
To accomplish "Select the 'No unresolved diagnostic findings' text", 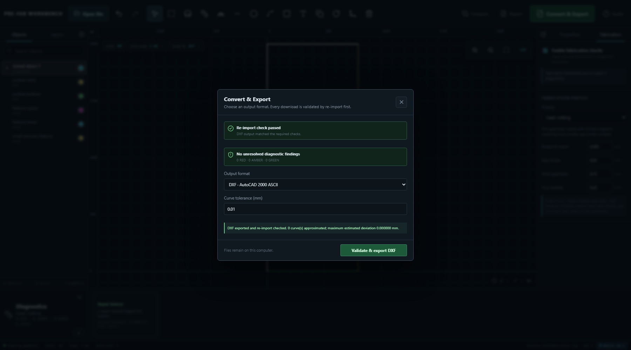I will 268,154.
